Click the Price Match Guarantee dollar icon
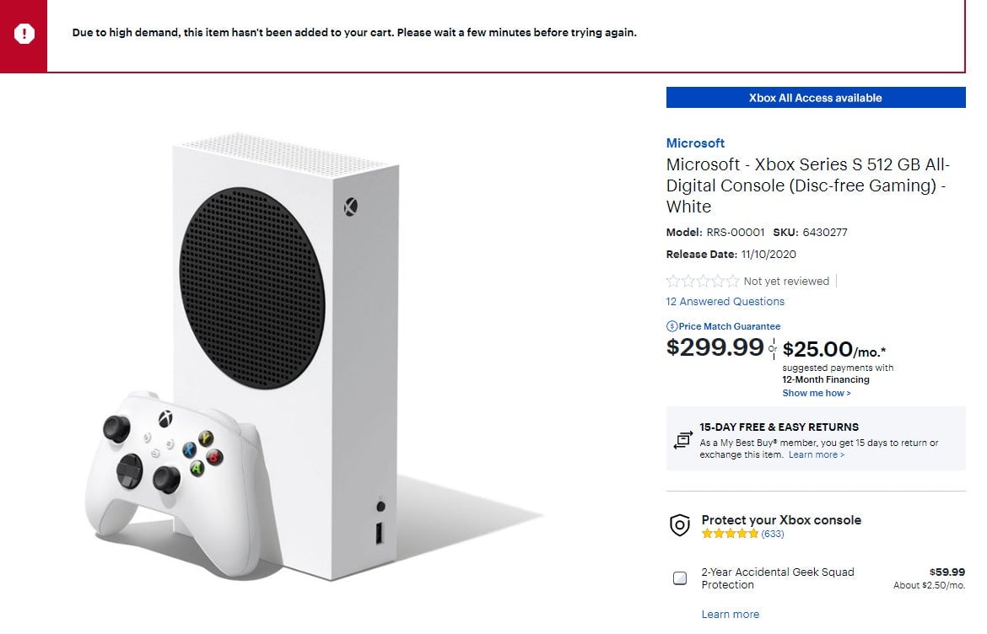The width and height of the screenshot is (987, 634). coord(671,326)
